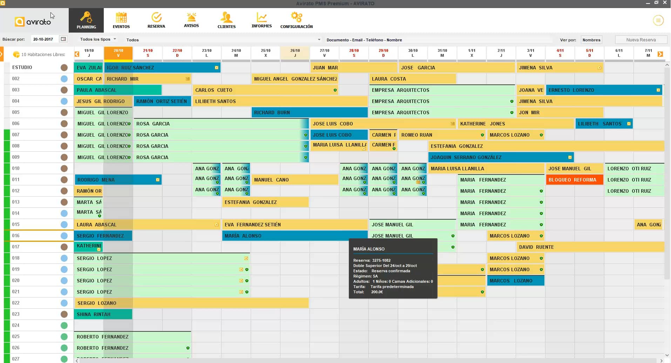671x363 pixels.
Task: Select the EVA FERNANDEZ SETIÉN booking
Action: tap(295, 225)
